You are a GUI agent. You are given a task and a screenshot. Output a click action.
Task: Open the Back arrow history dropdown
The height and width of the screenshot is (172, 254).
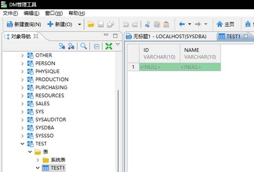[189, 24]
